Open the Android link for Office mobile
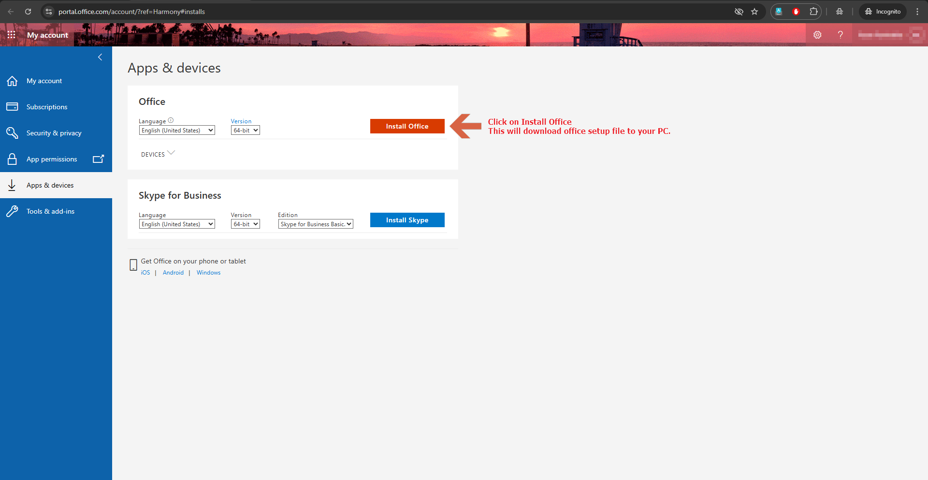This screenshot has height=480, width=928. 173,273
